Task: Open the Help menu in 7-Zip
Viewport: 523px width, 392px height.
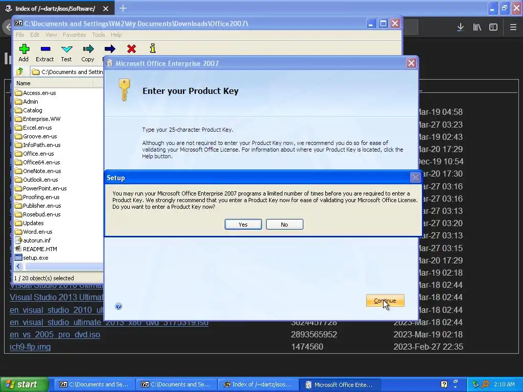Action: click(x=116, y=35)
